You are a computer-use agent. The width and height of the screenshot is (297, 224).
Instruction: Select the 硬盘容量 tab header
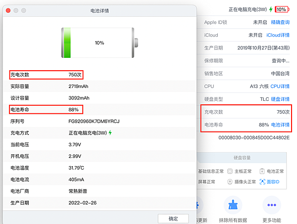pyautogui.click(x=242, y=158)
